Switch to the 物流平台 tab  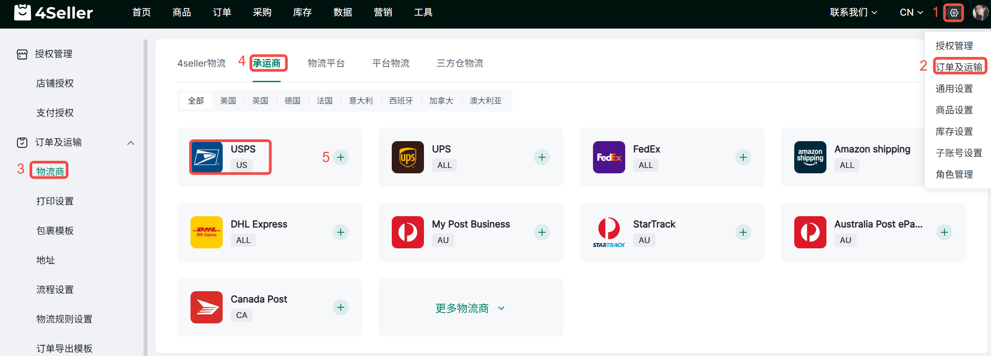(326, 63)
